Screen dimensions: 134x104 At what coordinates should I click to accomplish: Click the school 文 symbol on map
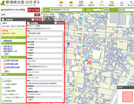coord(95,49)
